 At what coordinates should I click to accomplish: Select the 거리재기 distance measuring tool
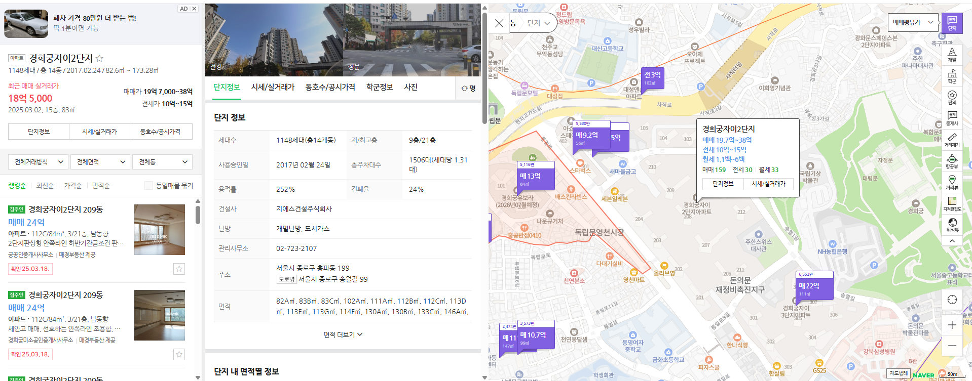click(952, 140)
